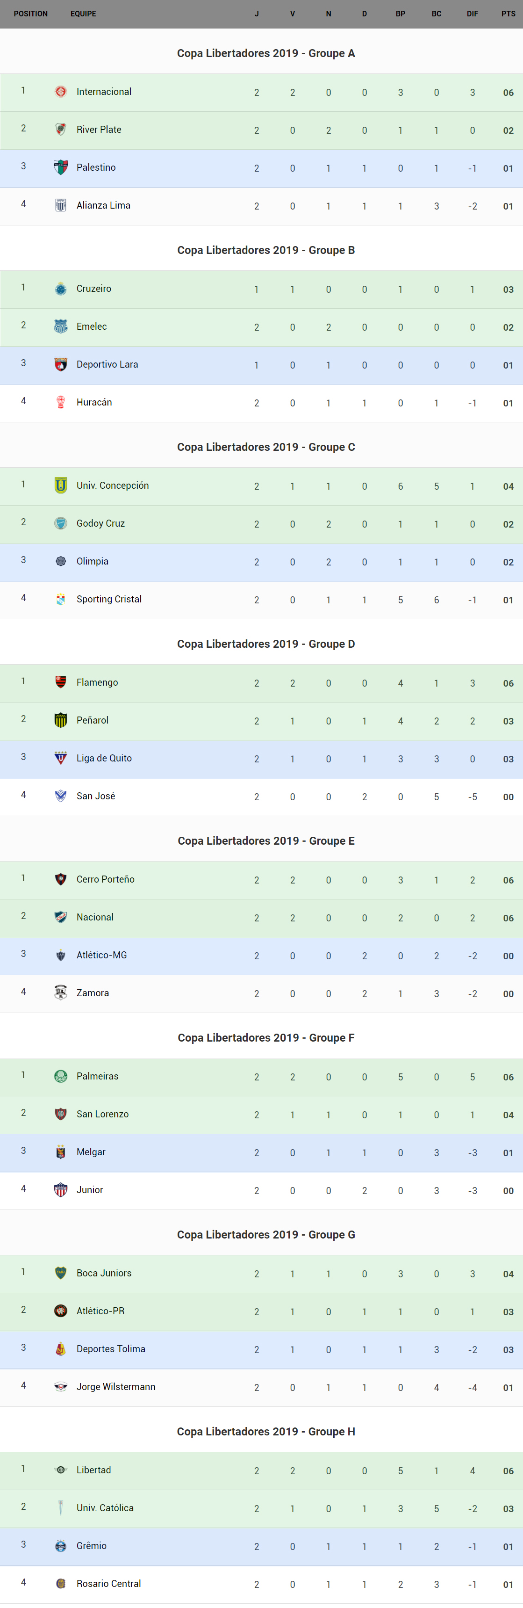Open the Cerro Porteño team link
Viewport: 523px width, 1608px height.
coord(105,879)
